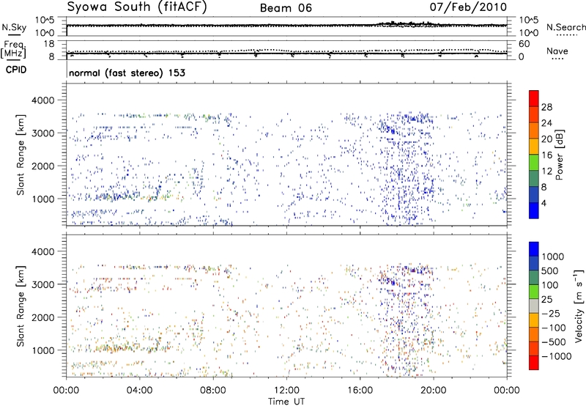Click teal Power segment between 8 and 12
This screenshot has width=586, height=406.
(534, 179)
